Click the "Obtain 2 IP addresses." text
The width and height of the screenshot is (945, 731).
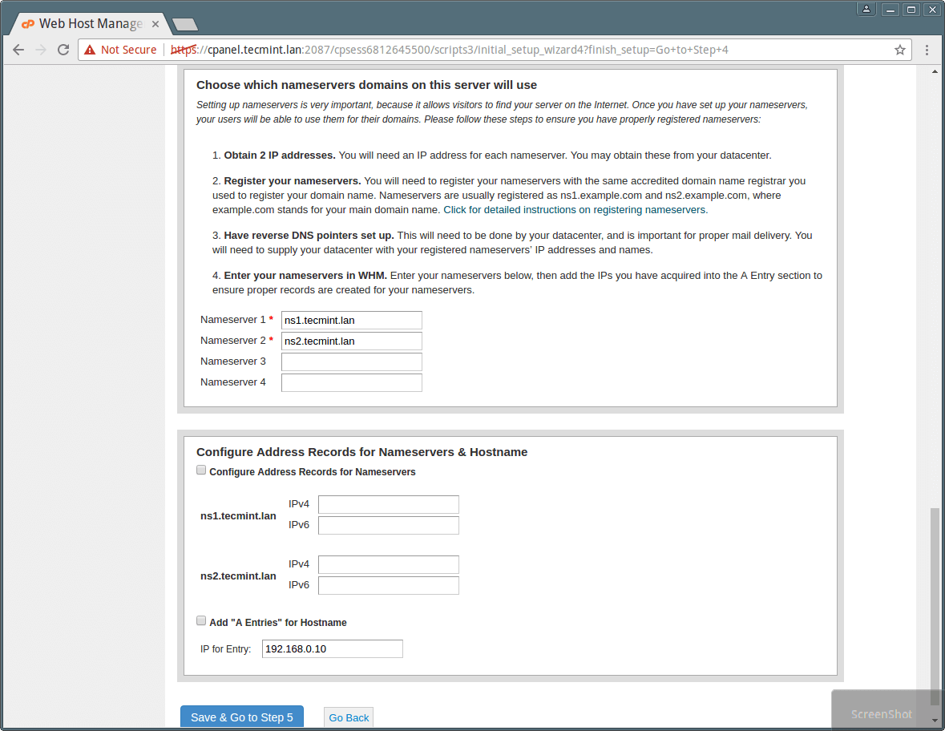click(x=280, y=155)
